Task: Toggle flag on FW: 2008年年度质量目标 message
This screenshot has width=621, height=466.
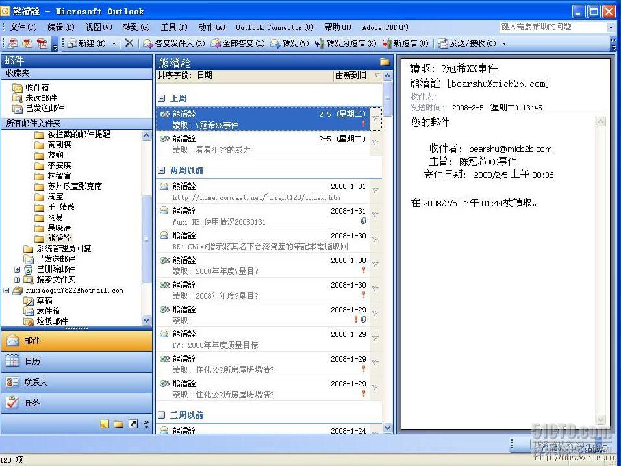Action: (375, 339)
